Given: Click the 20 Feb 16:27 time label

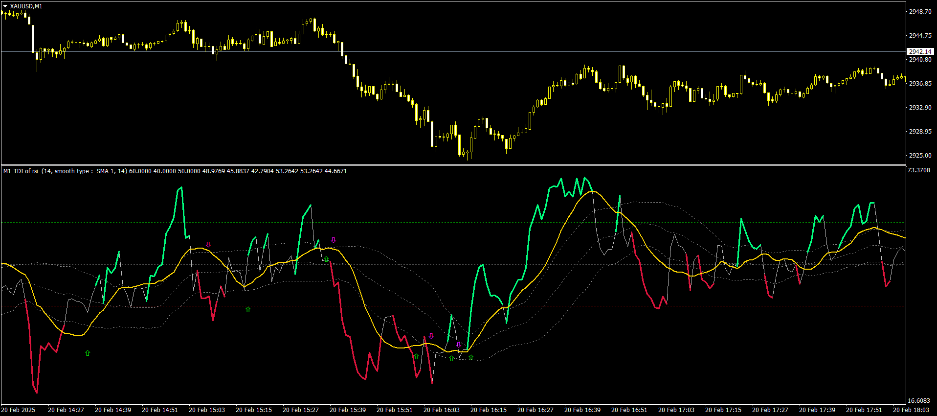Looking at the screenshot, I should pos(535,410).
